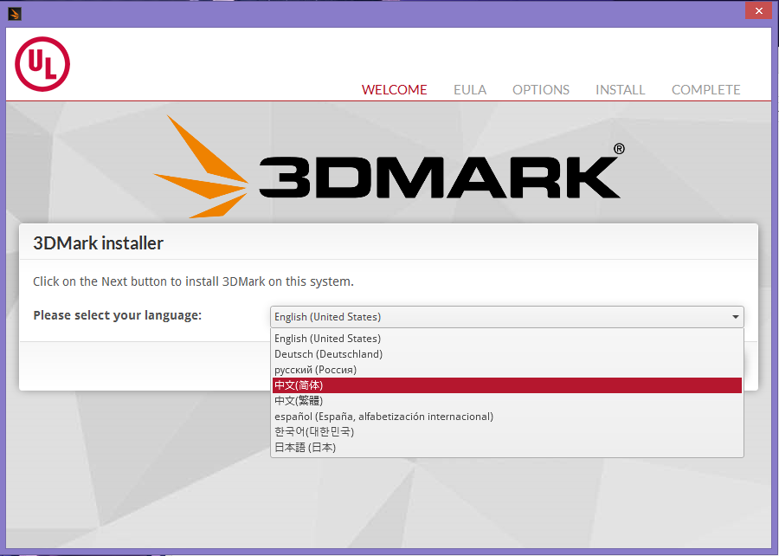
Task: Choose 한국어(대한민국) Korean language option
Action: (314, 432)
